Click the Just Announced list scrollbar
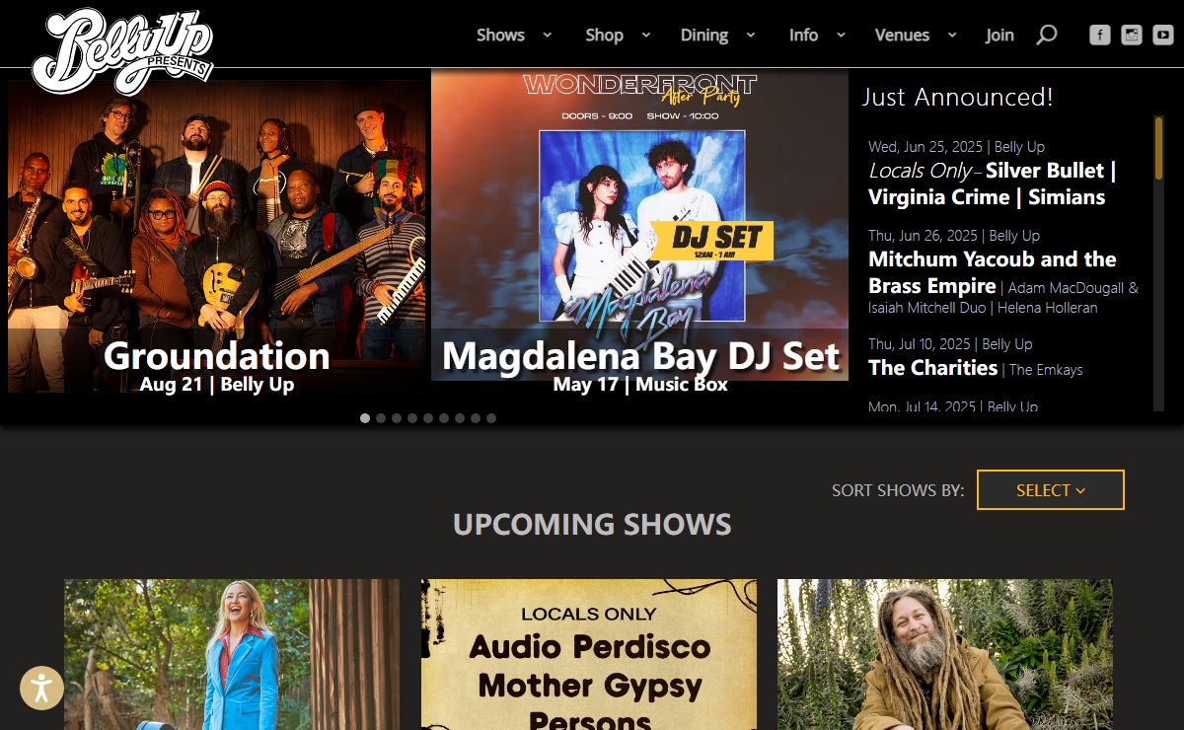Image resolution: width=1184 pixels, height=730 pixels. 1159,148
